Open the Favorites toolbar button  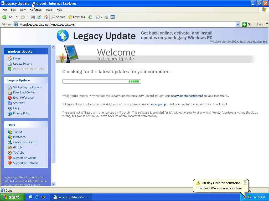(76, 17)
